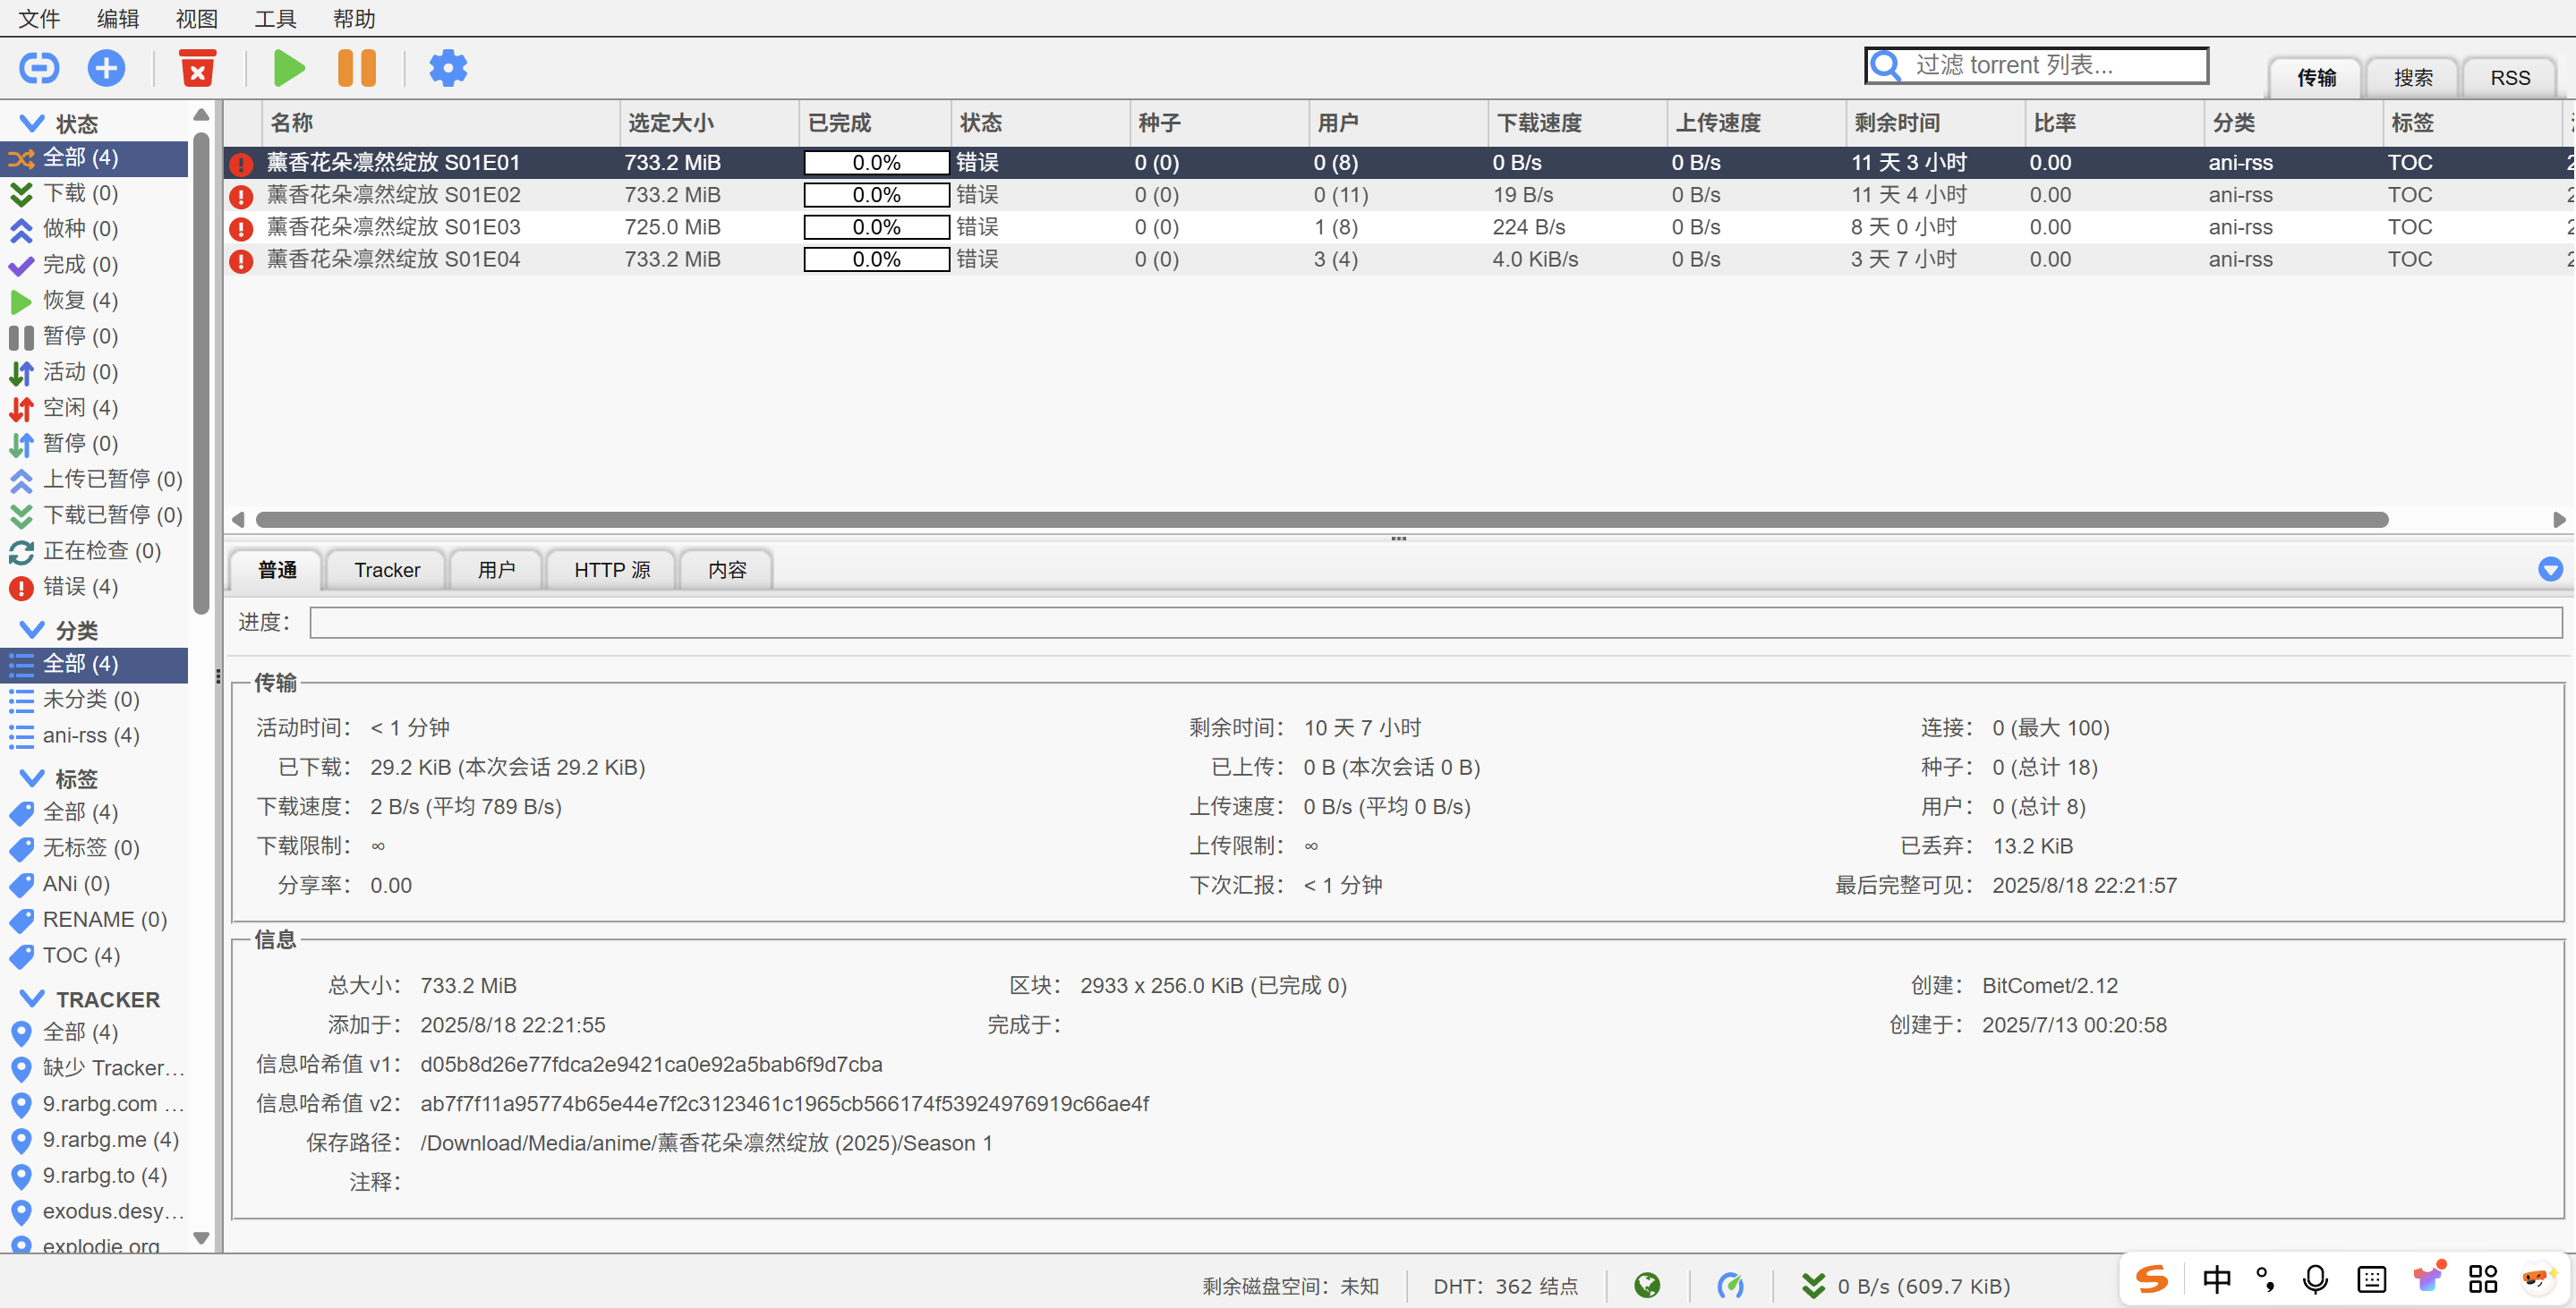Click the S01E02 progress bar 0.0%
The height and width of the screenshot is (1308, 2576).
[x=876, y=195]
